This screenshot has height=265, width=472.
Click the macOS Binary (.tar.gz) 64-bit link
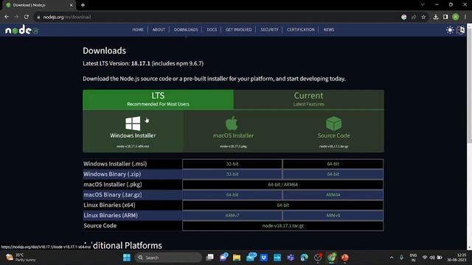click(232, 194)
